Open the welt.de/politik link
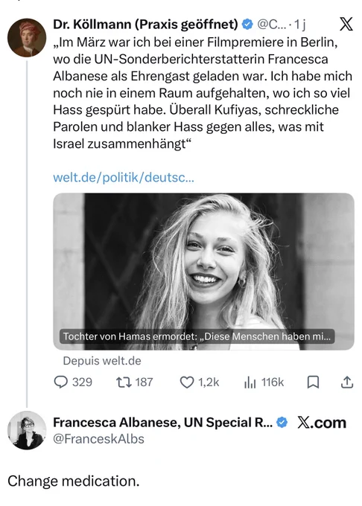This screenshot has height=506, width=362. click(x=124, y=177)
